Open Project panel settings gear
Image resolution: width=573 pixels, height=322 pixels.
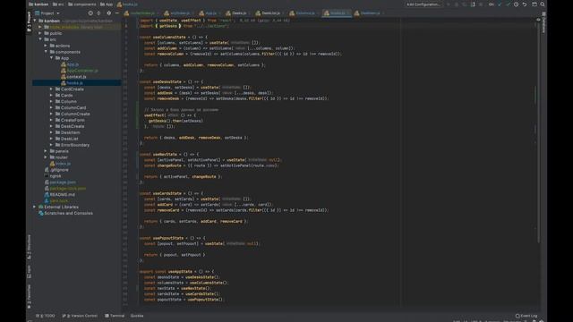tap(108, 13)
